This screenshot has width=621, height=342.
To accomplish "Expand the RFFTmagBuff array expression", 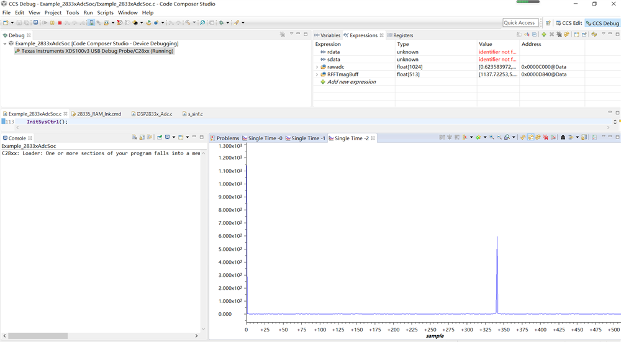I will [317, 74].
